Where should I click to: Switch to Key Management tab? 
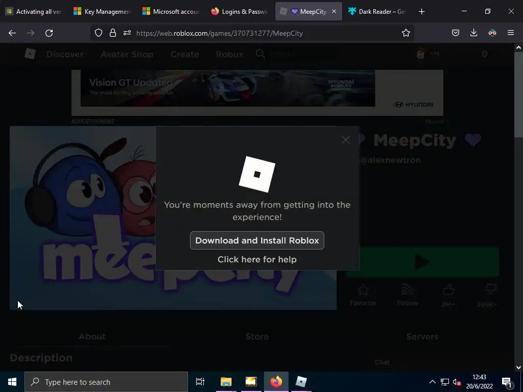[103, 12]
